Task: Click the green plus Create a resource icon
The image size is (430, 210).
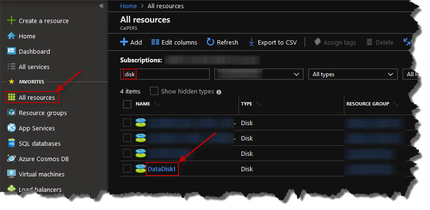Action: 12,21
